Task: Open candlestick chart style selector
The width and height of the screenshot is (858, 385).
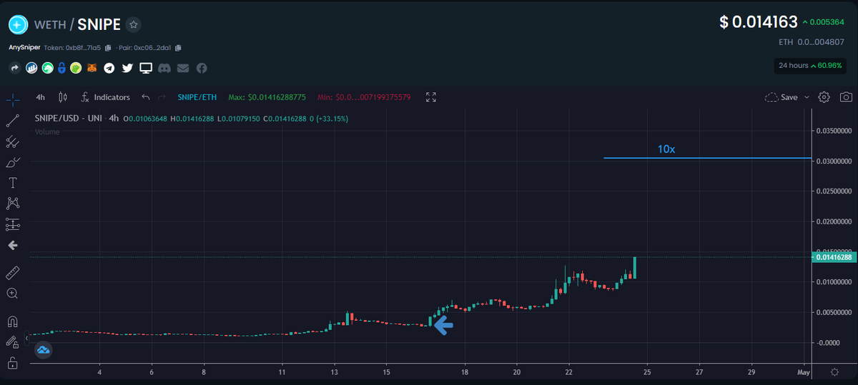Action: 63,97
